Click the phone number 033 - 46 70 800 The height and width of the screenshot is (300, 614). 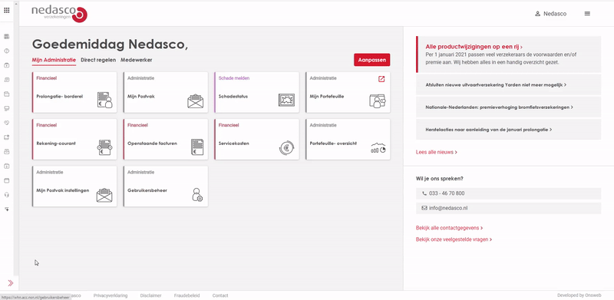coord(508,193)
